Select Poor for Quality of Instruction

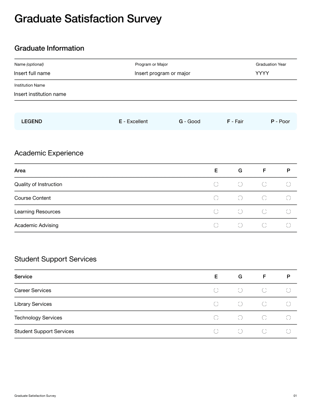click(288, 184)
